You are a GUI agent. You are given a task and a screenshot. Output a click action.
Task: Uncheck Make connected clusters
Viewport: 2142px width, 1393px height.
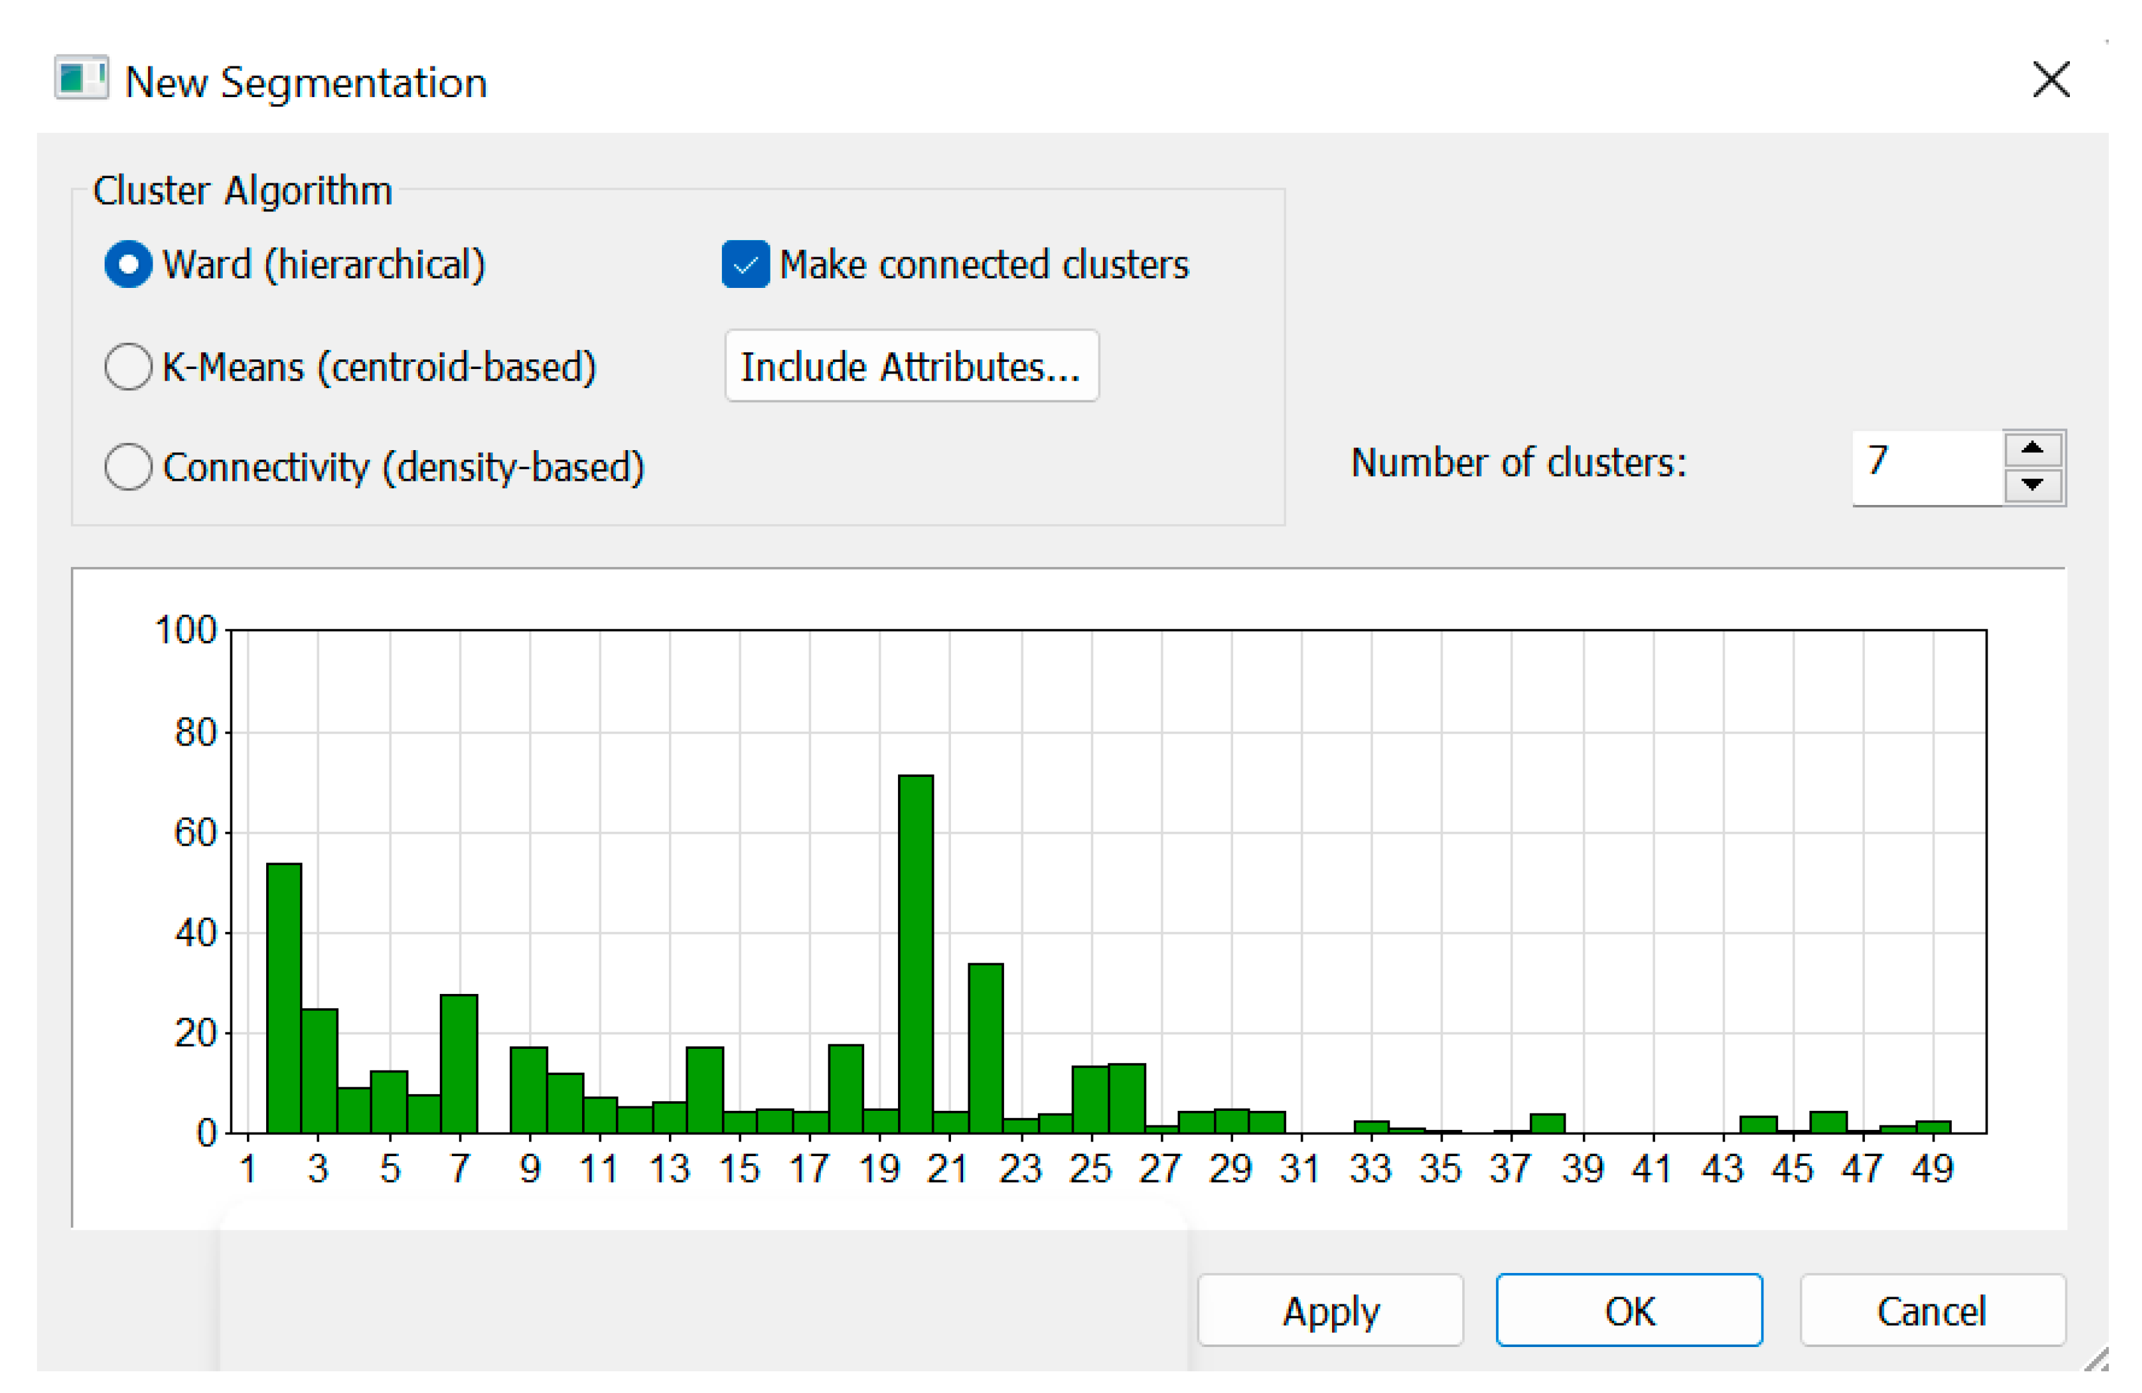click(x=745, y=265)
